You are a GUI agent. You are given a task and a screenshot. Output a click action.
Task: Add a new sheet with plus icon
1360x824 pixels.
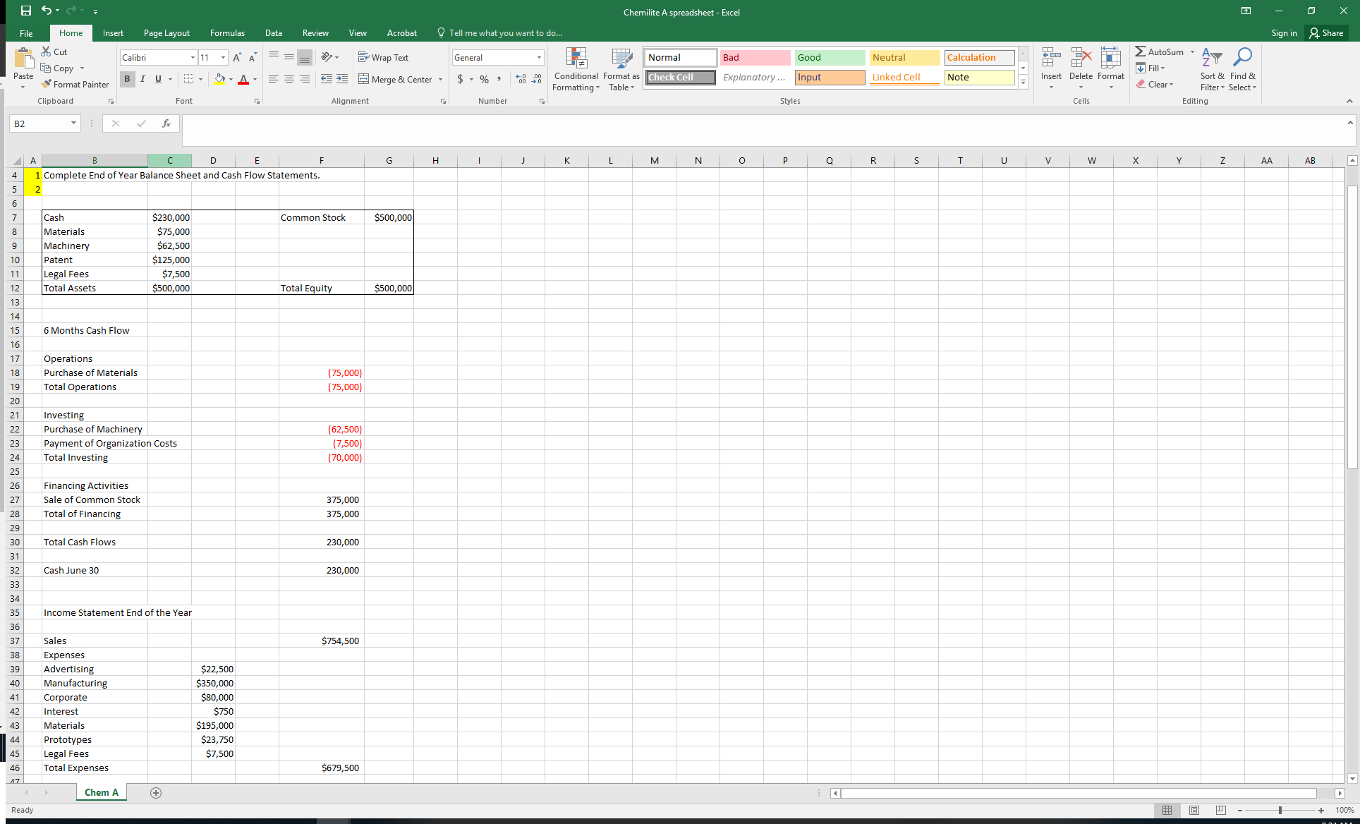[156, 793]
